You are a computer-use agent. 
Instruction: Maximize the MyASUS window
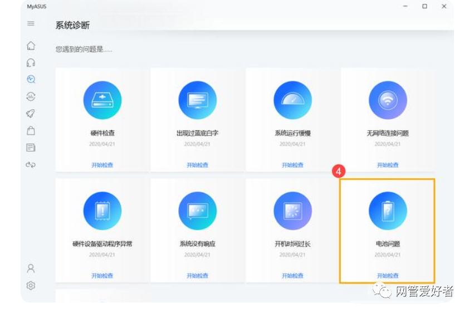tap(424, 6)
